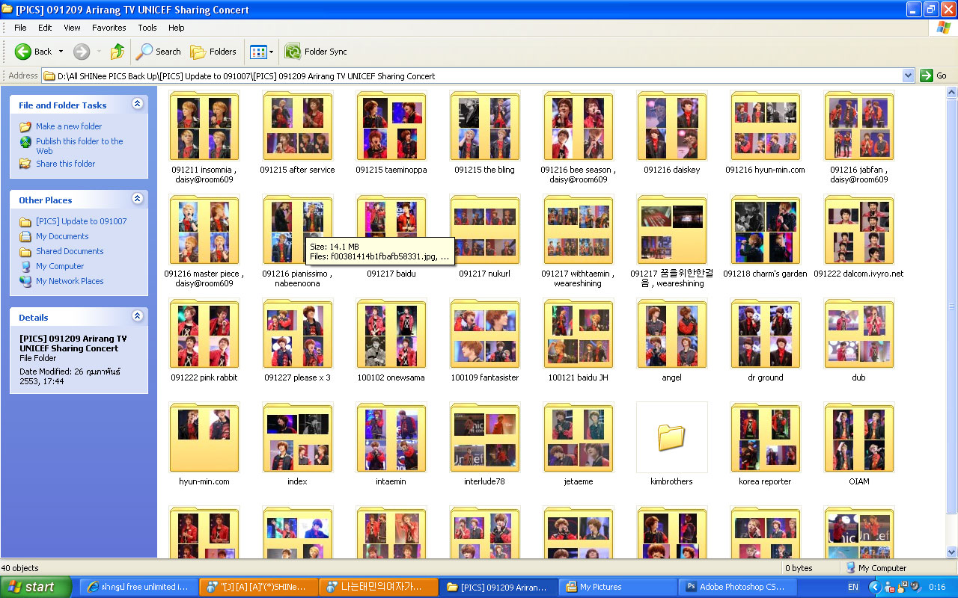Screen dimensions: 958x598
Task: Switch to My Pictures taskbar window
Action: (x=618, y=587)
